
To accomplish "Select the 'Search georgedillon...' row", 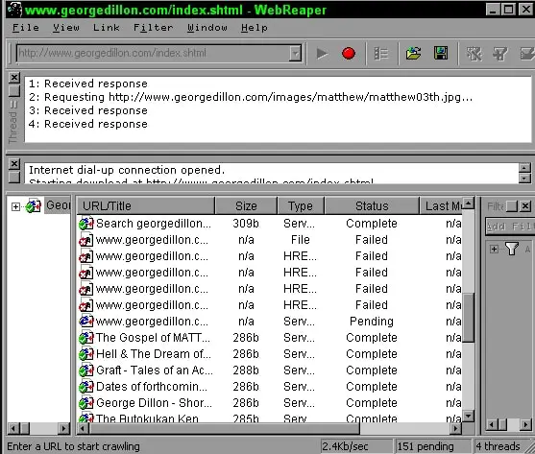I will tap(270, 224).
